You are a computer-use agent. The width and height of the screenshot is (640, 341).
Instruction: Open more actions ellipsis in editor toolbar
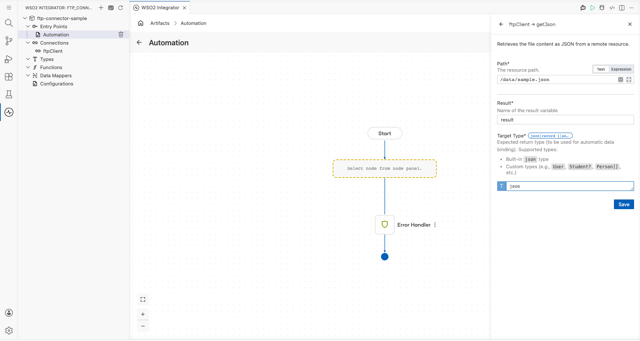pos(631,7)
